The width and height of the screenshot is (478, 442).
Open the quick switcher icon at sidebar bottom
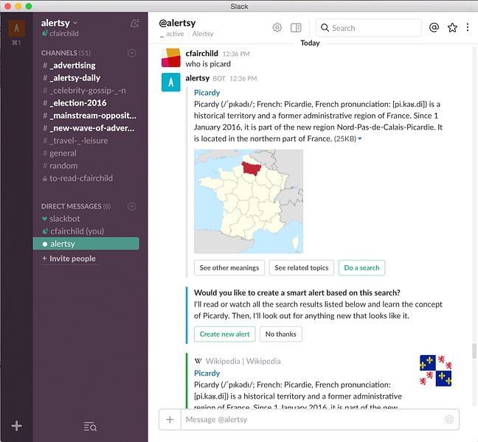[x=90, y=427]
